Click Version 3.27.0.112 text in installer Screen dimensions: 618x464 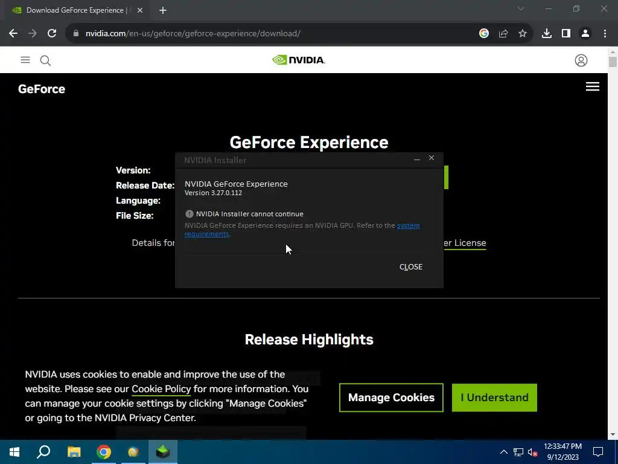pos(213,193)
